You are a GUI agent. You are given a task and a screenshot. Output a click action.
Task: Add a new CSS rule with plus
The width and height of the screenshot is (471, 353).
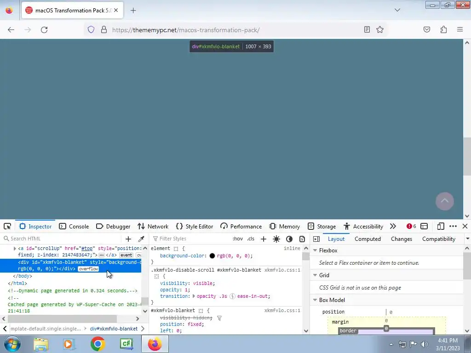[x=264, y=239]
